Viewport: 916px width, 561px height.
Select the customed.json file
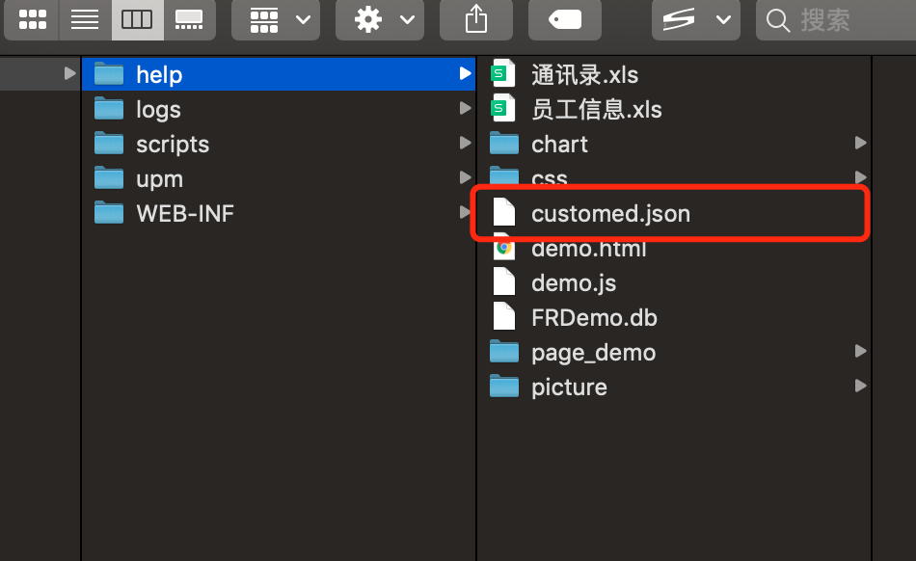pyautogui.click(x=610, y=214)
